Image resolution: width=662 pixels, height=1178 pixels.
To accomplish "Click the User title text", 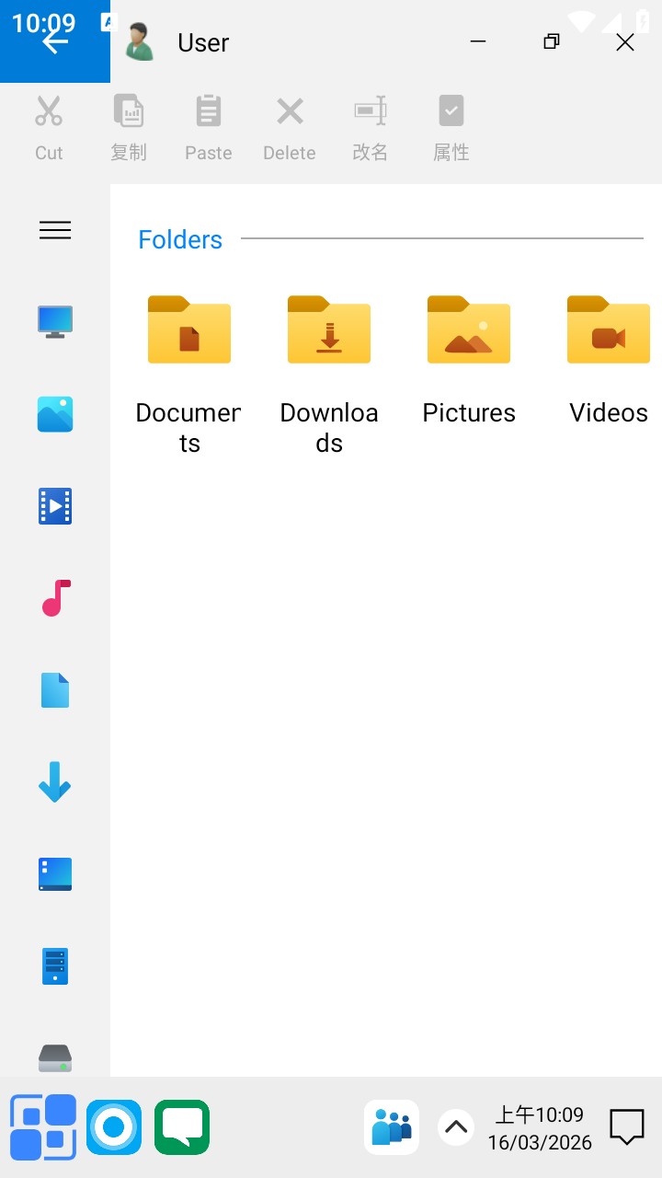I will click(x=203, y=42).
